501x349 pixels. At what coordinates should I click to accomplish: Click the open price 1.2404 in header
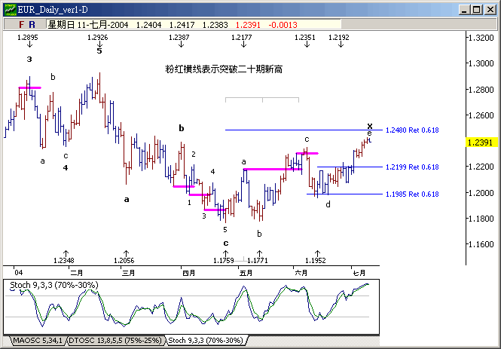[x=149, y=25]
